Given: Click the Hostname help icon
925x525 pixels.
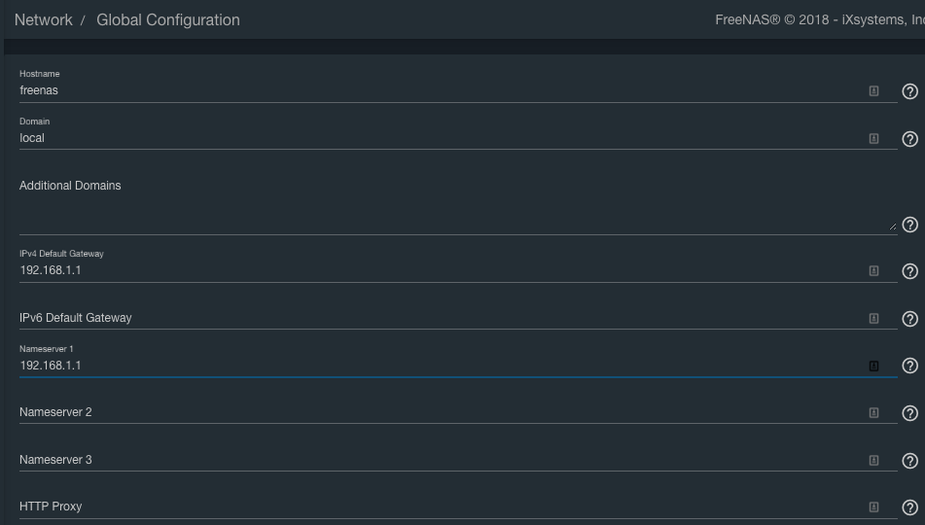Looking at the screenshot, I should pyautogui.click(x=910, y=91).
